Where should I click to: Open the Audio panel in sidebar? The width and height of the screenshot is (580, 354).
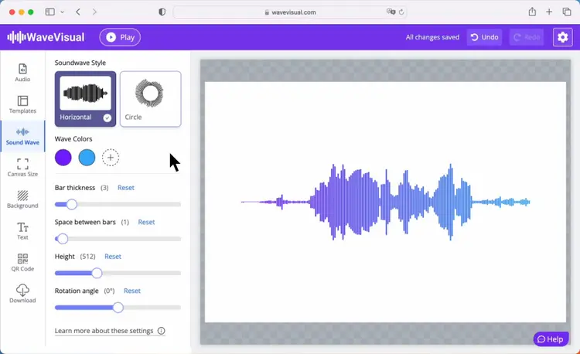coord(22,73)
